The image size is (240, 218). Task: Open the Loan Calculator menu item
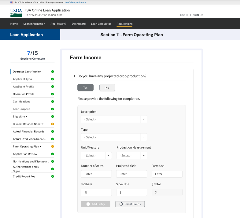pos(101,24)
